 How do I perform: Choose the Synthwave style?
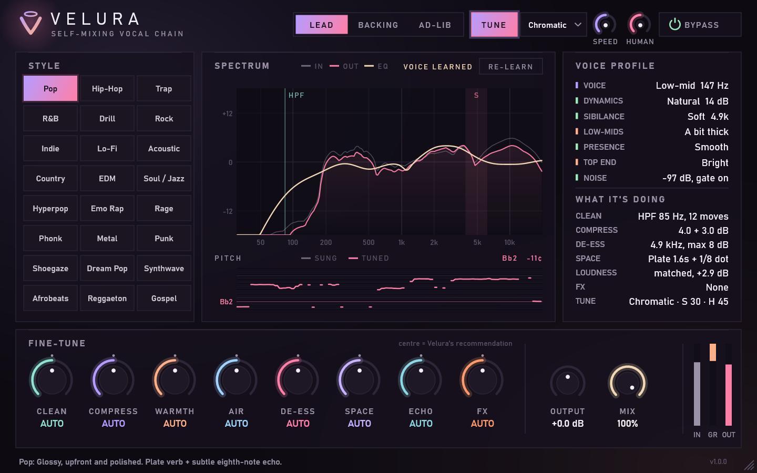pyautogui.click(x=164, y=268)
